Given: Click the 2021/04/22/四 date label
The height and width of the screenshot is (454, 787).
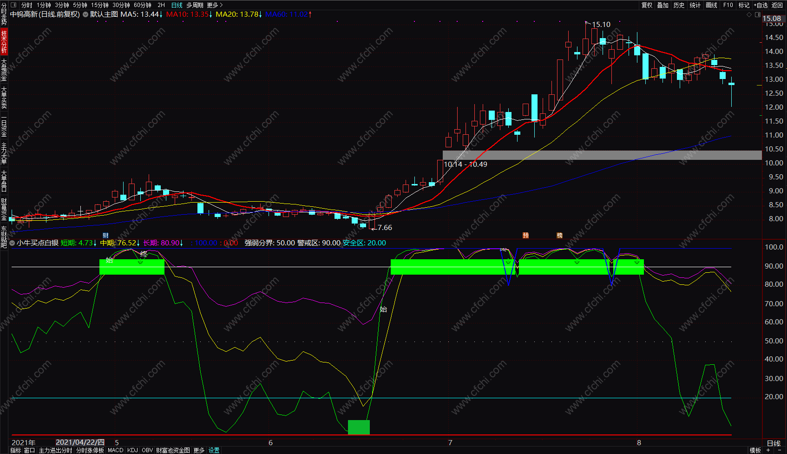Looking at the screenshot, I should click(x=80, y=442).
